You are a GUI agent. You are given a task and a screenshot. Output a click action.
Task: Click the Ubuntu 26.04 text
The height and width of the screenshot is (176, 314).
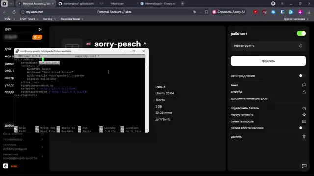pos(164,93)
